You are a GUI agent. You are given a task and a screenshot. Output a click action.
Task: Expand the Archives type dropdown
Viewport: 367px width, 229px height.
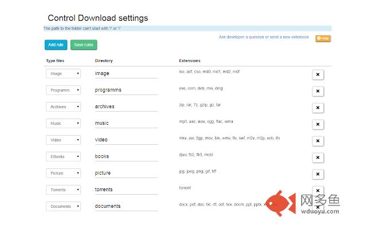(64, 107)
